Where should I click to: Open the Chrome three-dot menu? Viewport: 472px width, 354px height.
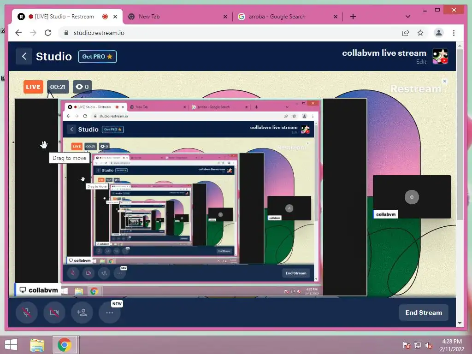coord(454,33)
